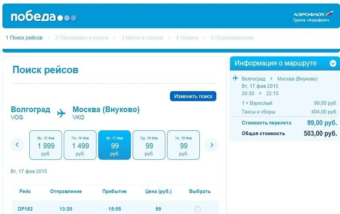Image resolution: width=340 pixels, height=214 pixels.
Task: Click departure time 20:30 in route panel
Action: (x=248, y=93)
